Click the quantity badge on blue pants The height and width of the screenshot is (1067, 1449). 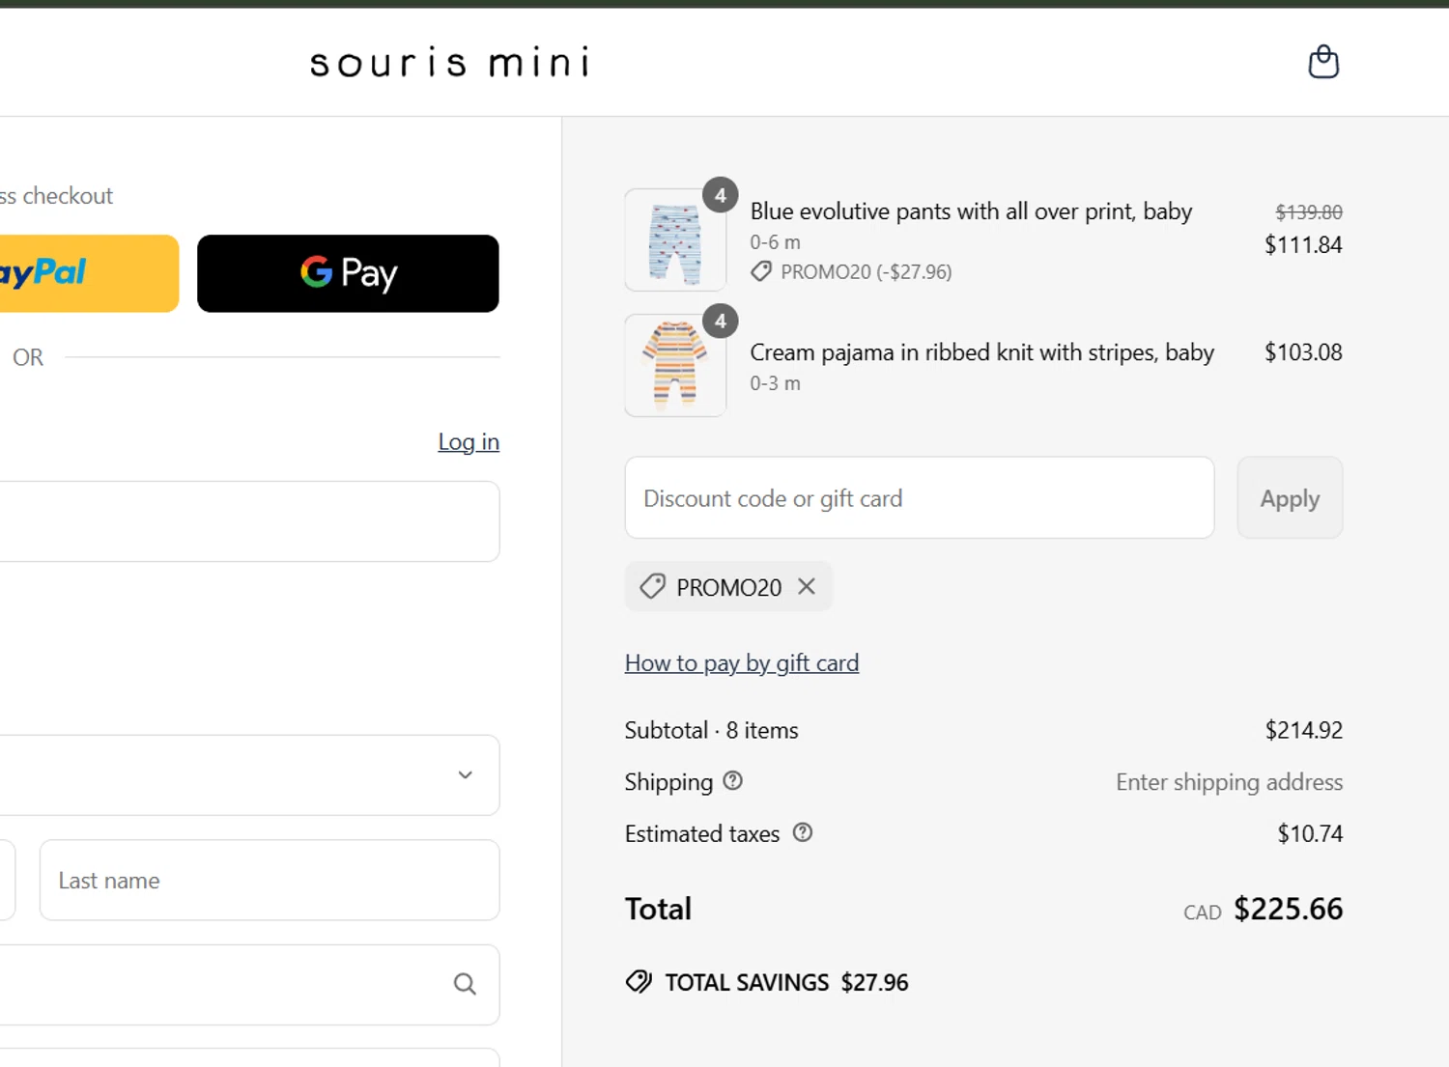(x=721, y=195)
